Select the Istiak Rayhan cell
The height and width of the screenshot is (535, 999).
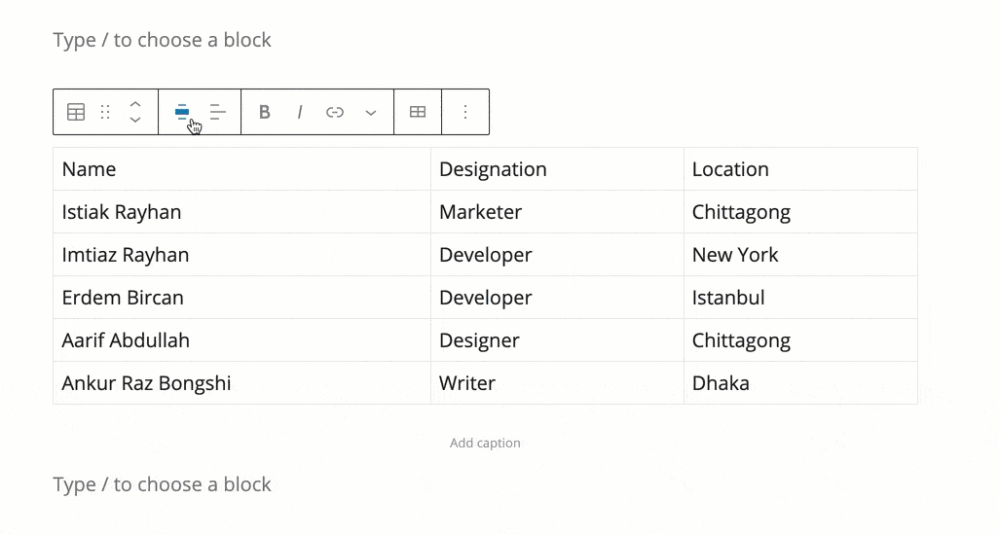[242, 212]
